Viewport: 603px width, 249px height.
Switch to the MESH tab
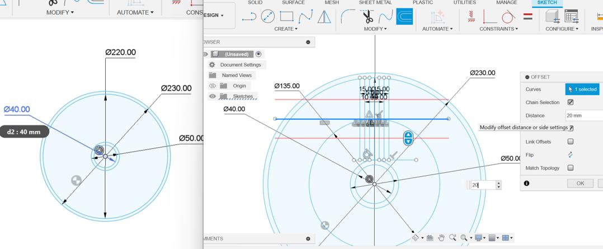tap(332, 2)
